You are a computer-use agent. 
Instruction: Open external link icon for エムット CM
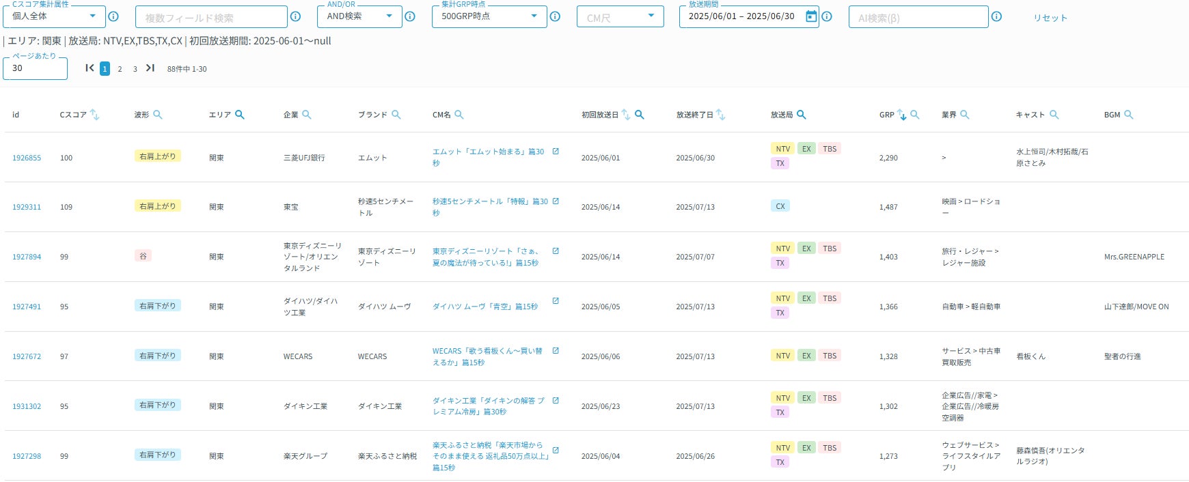(556, 152)
